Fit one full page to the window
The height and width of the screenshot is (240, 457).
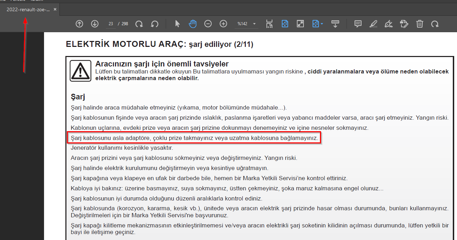[285, 24]
